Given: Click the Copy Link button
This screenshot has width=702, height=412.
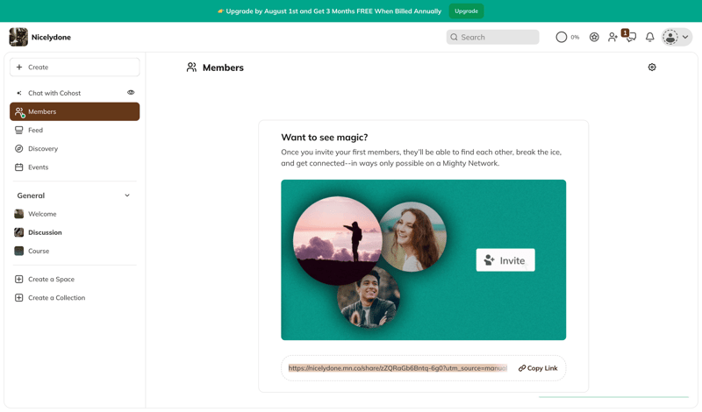Looking at the screenshot, I should (x=538, y=368).
